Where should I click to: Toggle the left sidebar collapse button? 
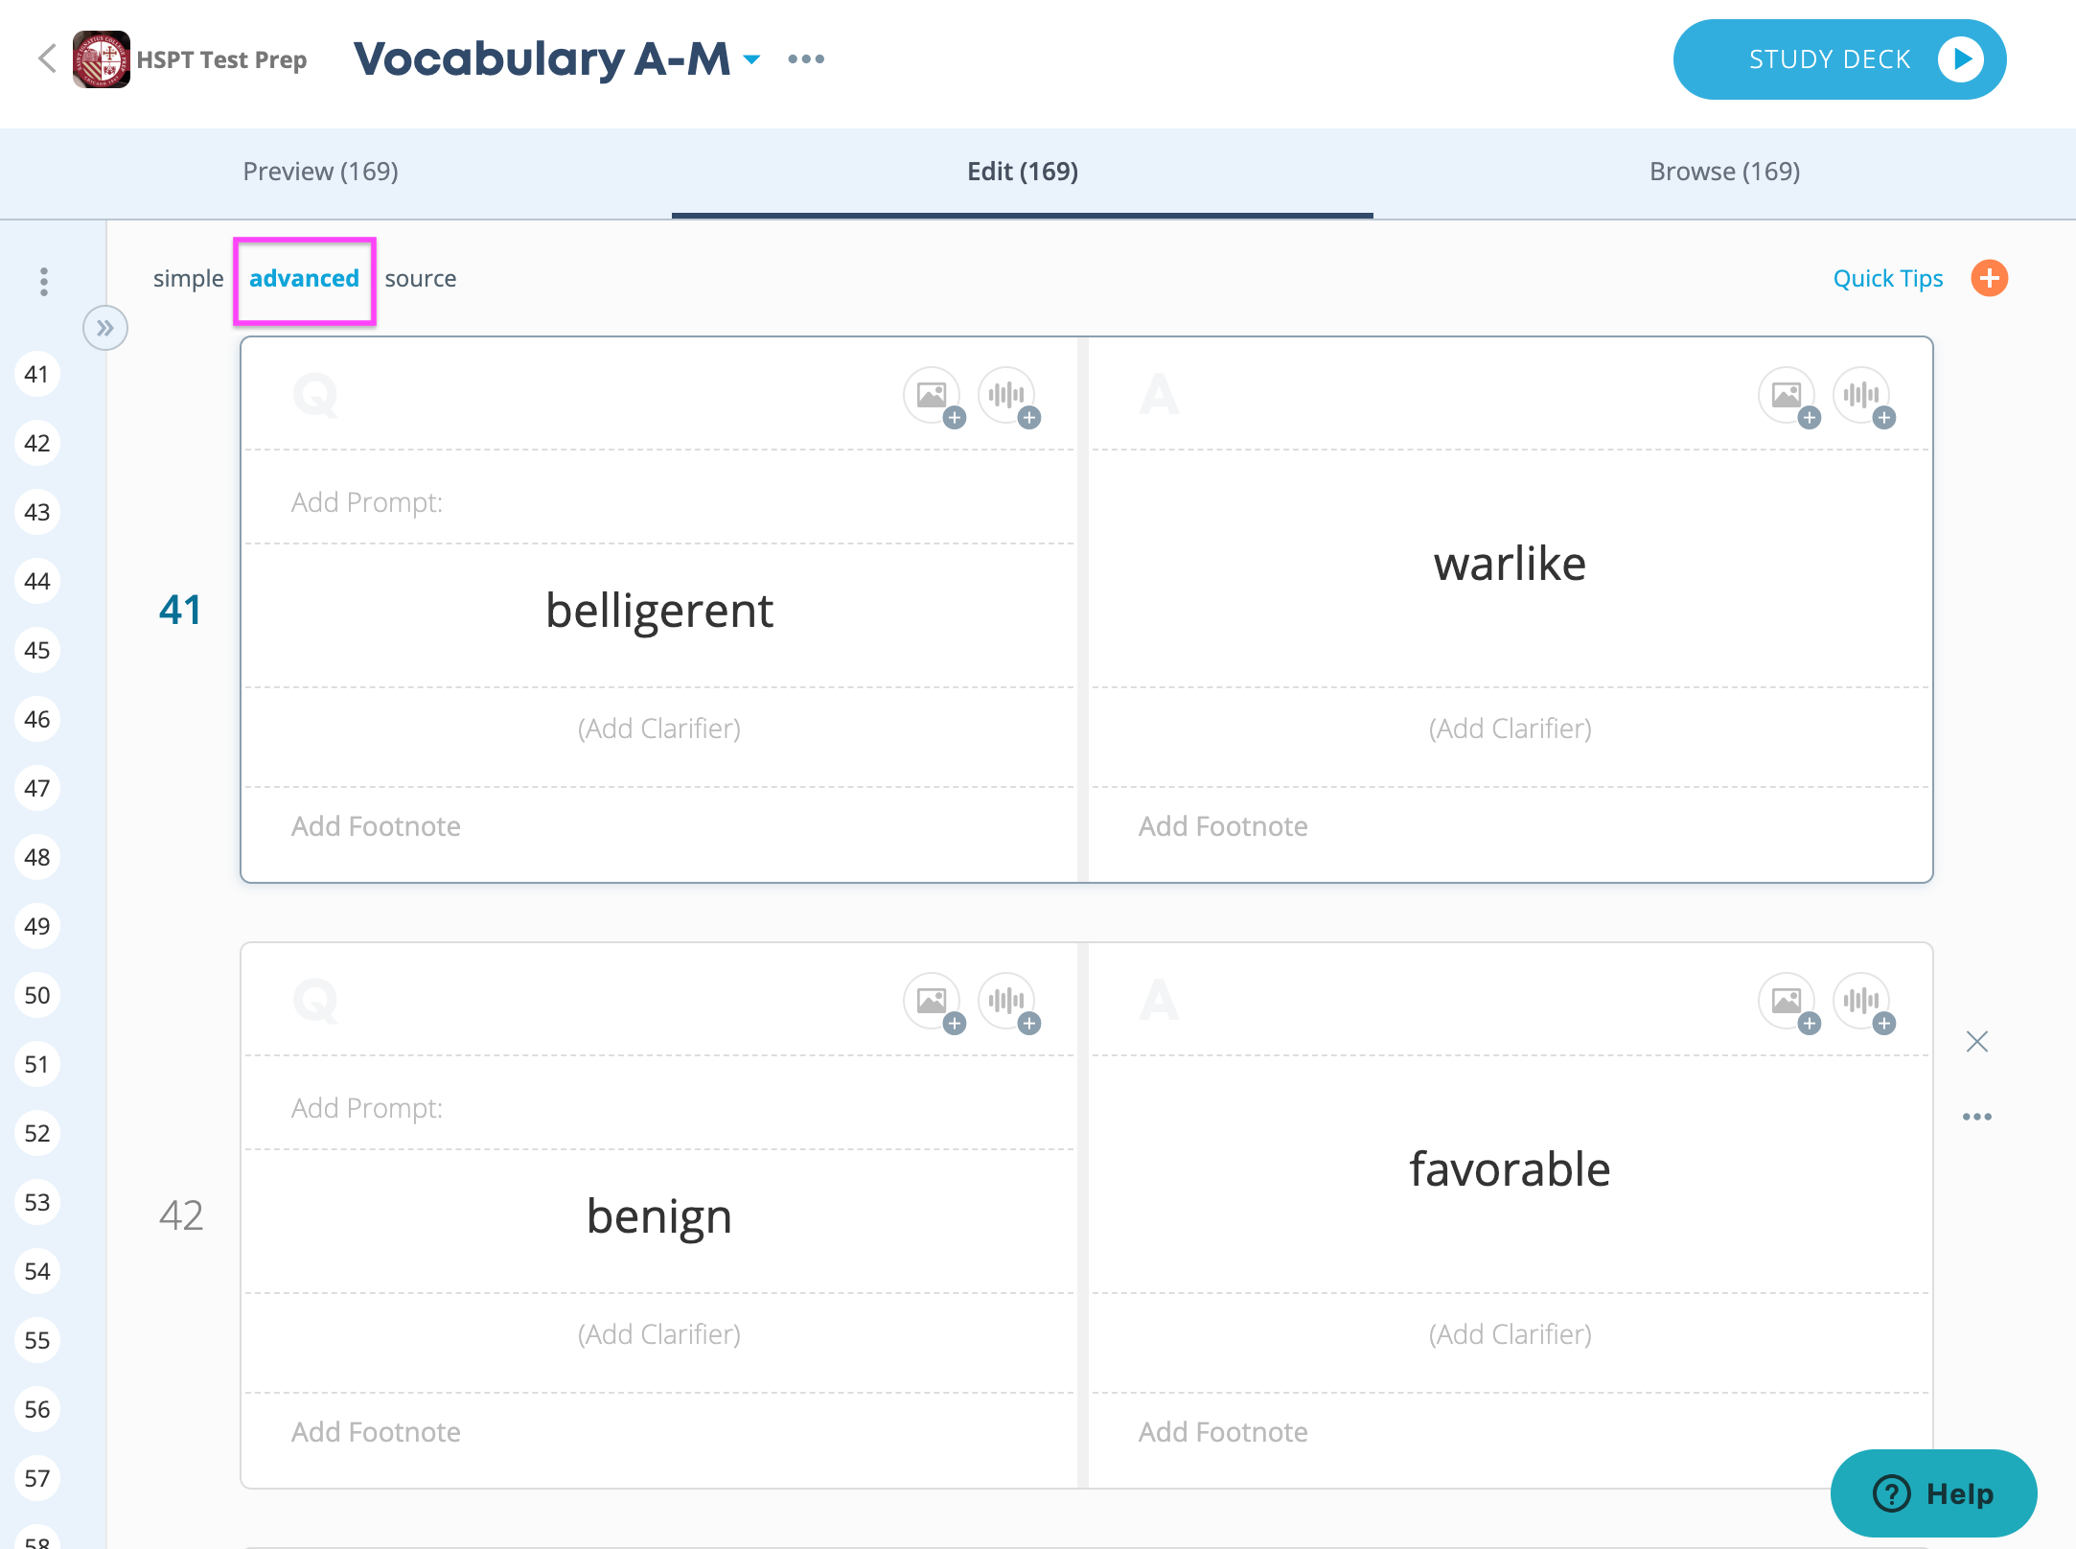103,327
